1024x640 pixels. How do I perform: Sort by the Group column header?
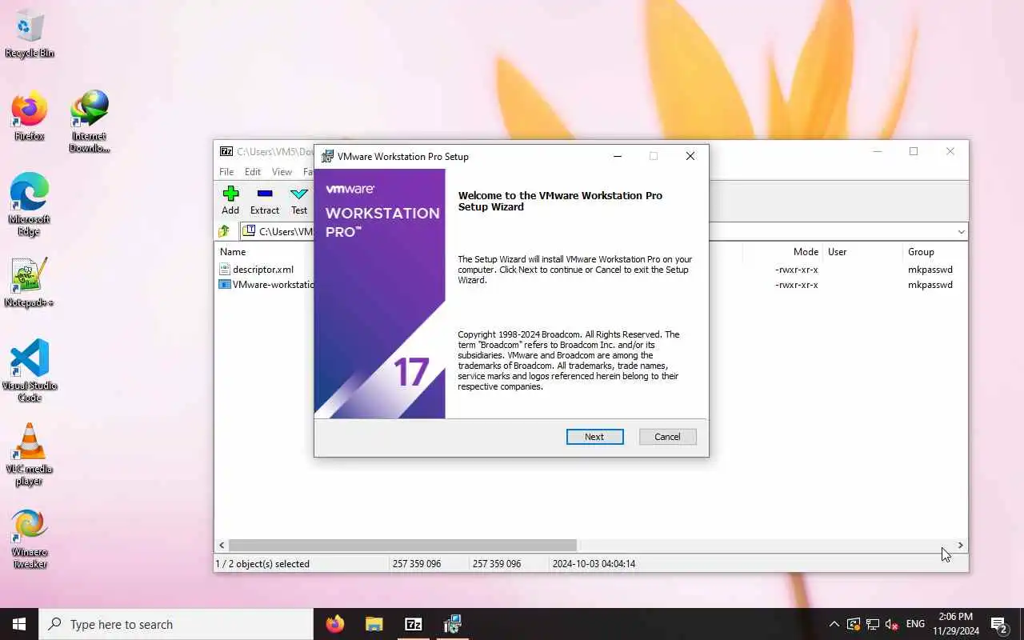click(921, 252)
